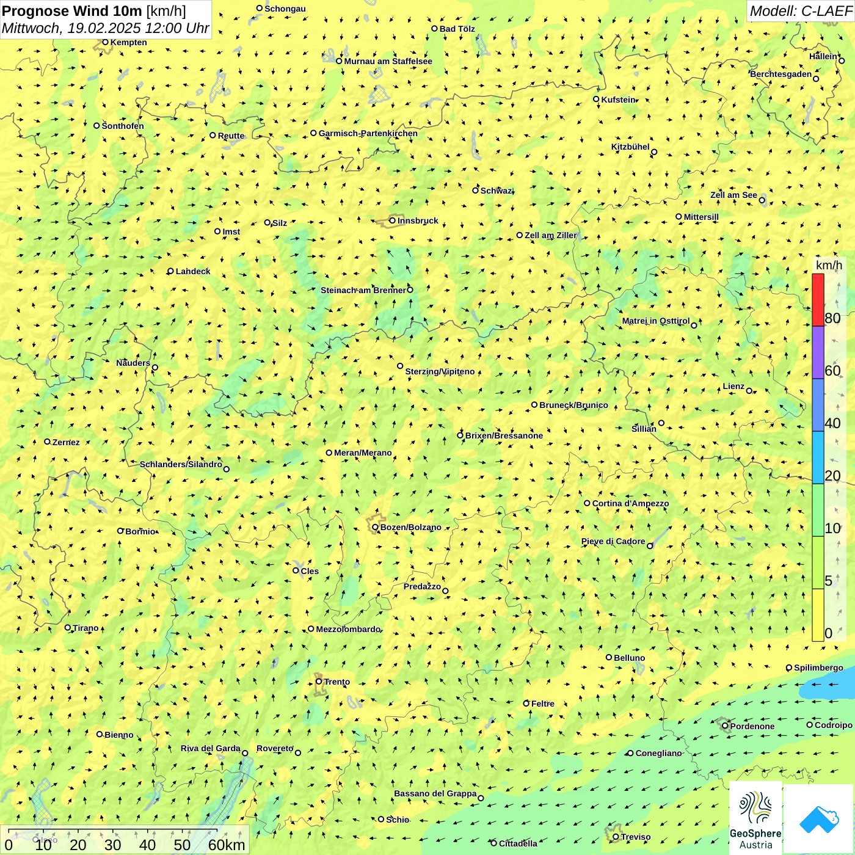Click the 'Garmisch-Partenkirchen' label
Image resolution: width=855 pixels, height=855 pixels.
point(368,133)
